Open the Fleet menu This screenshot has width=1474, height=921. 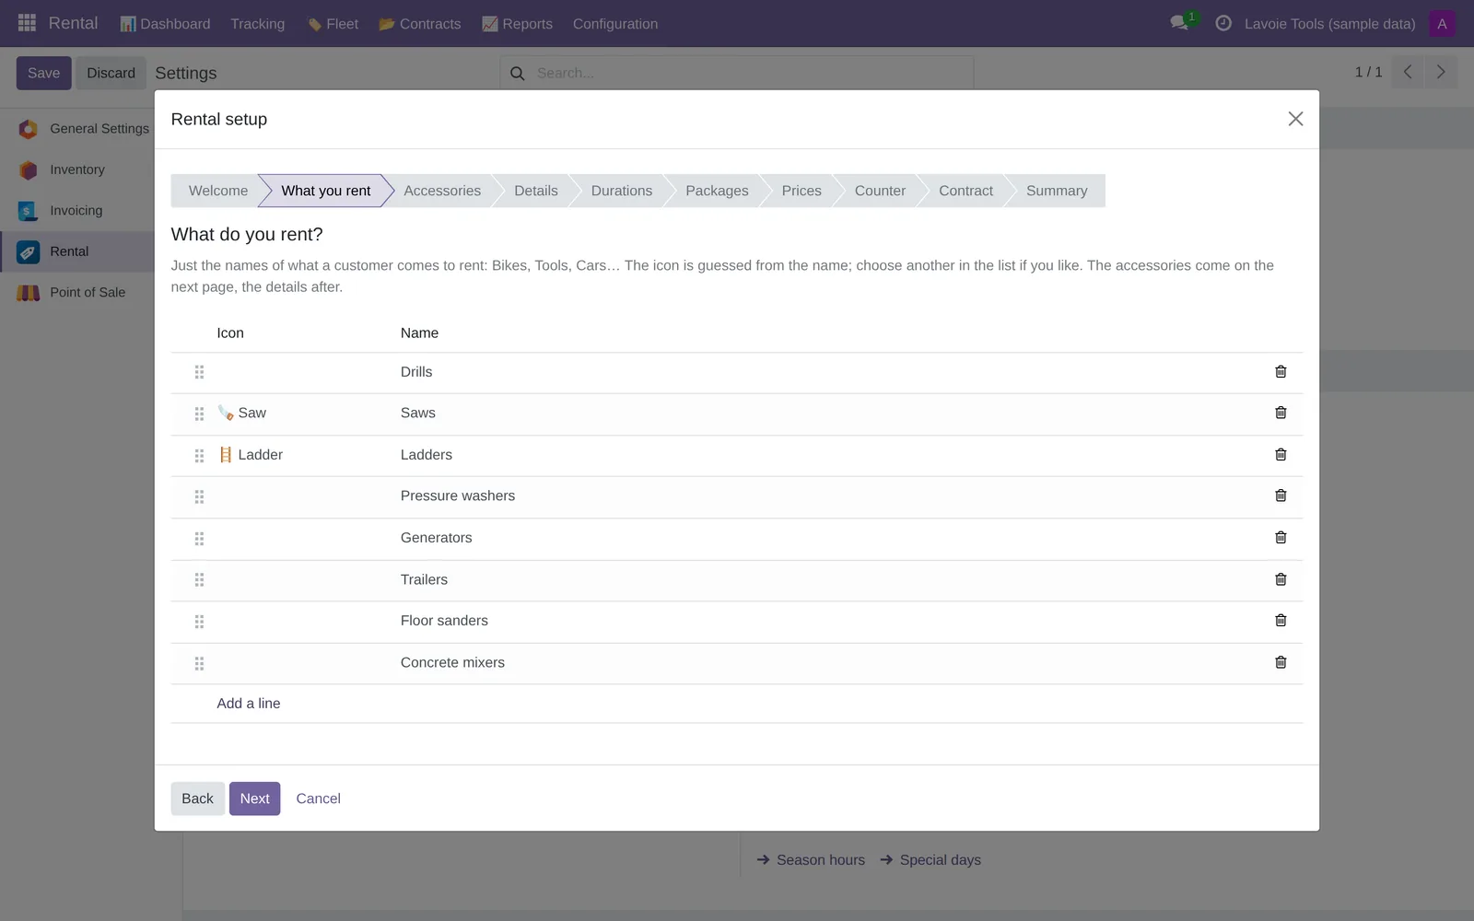(333, 24)
